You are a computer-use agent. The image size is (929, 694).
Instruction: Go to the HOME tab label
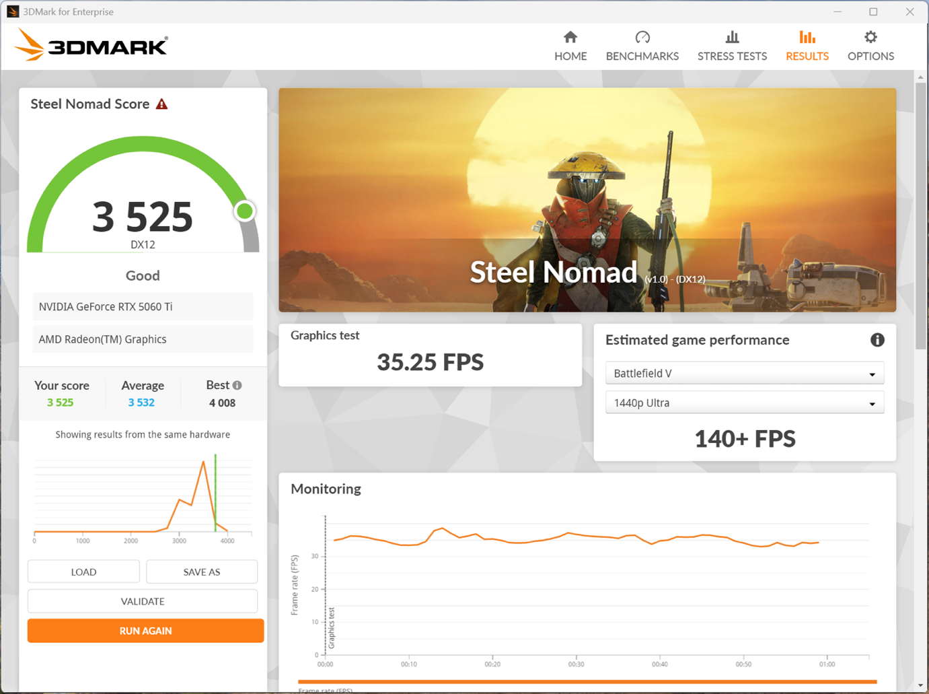(x=570, y=56)
